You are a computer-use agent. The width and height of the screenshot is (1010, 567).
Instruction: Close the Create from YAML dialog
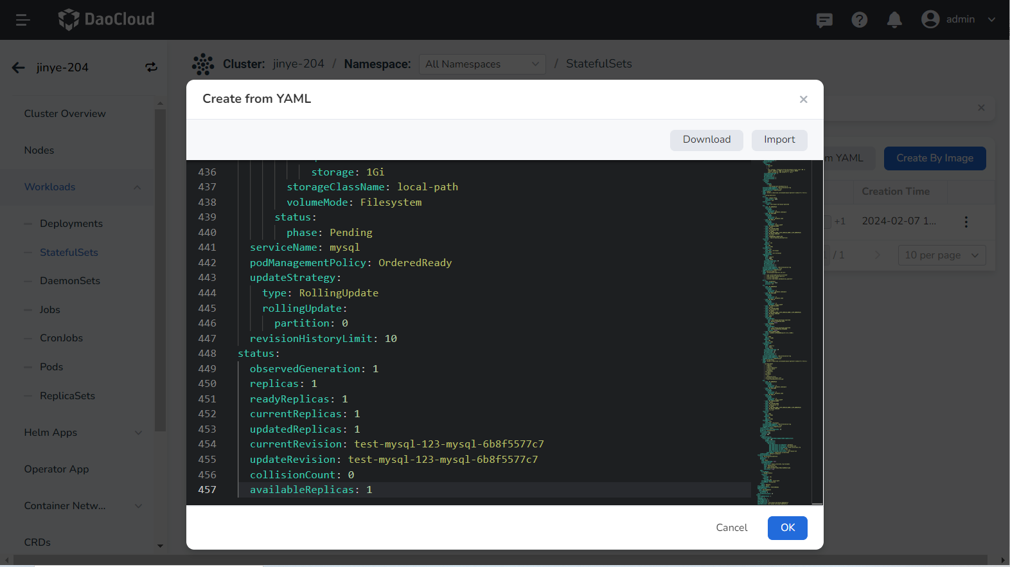pyautogui.click(x=803, y=99)
